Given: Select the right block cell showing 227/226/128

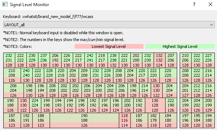Looking at the screenshot, I should click(209, 60).
